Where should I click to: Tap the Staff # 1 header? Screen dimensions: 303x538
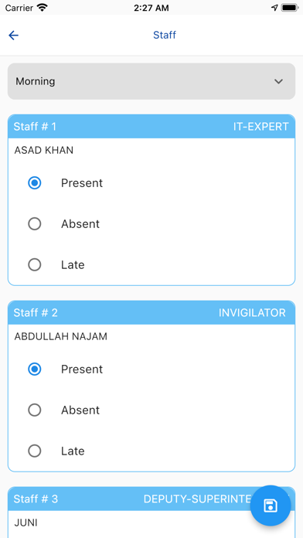coord(151,127)
